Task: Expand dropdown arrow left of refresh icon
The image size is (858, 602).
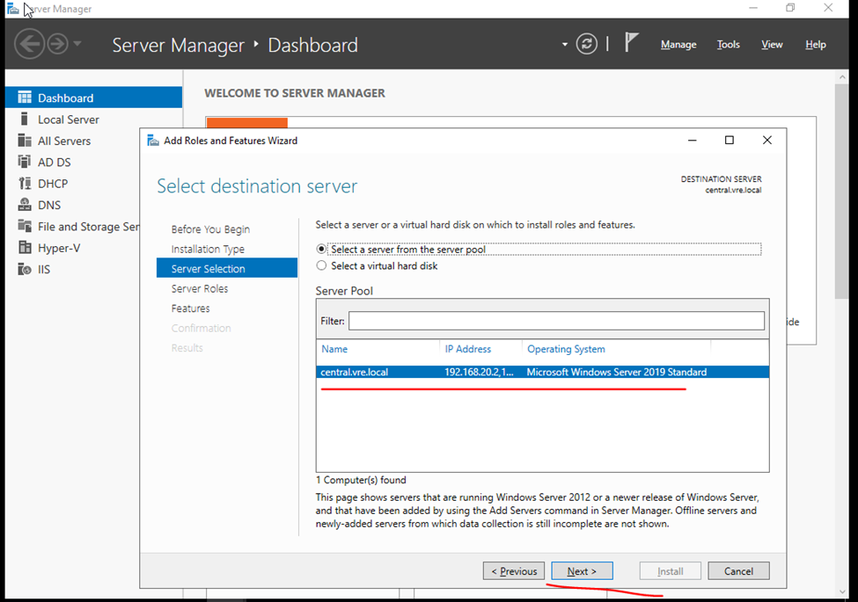Action: 565,45
